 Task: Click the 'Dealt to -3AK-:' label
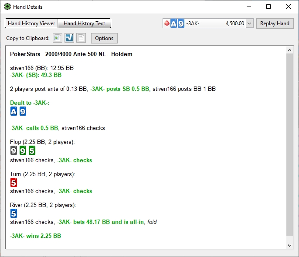(x=30, y=103)
